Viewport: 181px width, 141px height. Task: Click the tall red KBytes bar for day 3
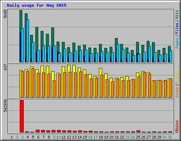[x=22, y=116]
